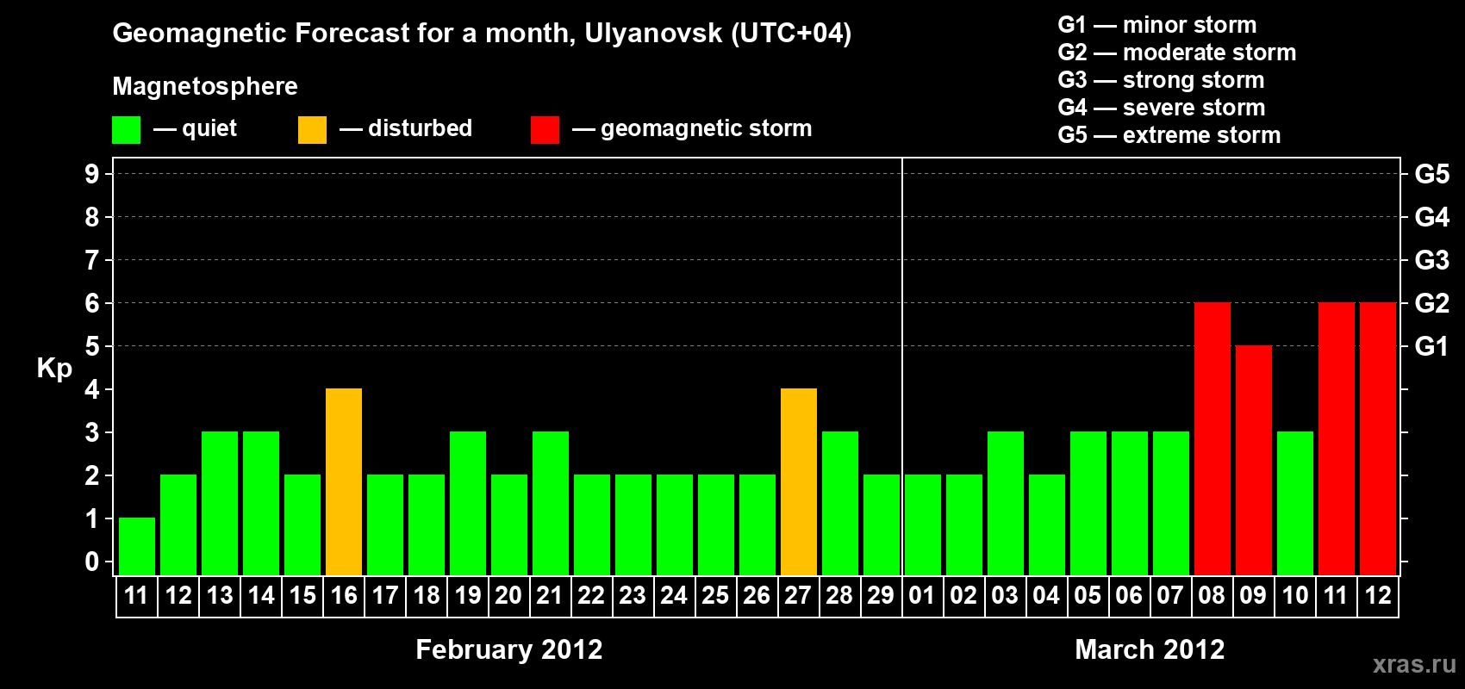Click the Magnetosphere heading

205,87
